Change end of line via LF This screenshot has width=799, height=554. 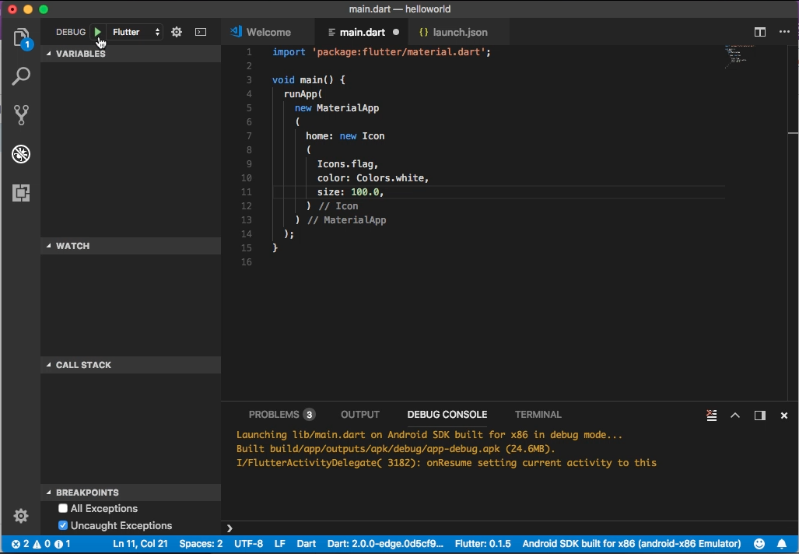280,544
